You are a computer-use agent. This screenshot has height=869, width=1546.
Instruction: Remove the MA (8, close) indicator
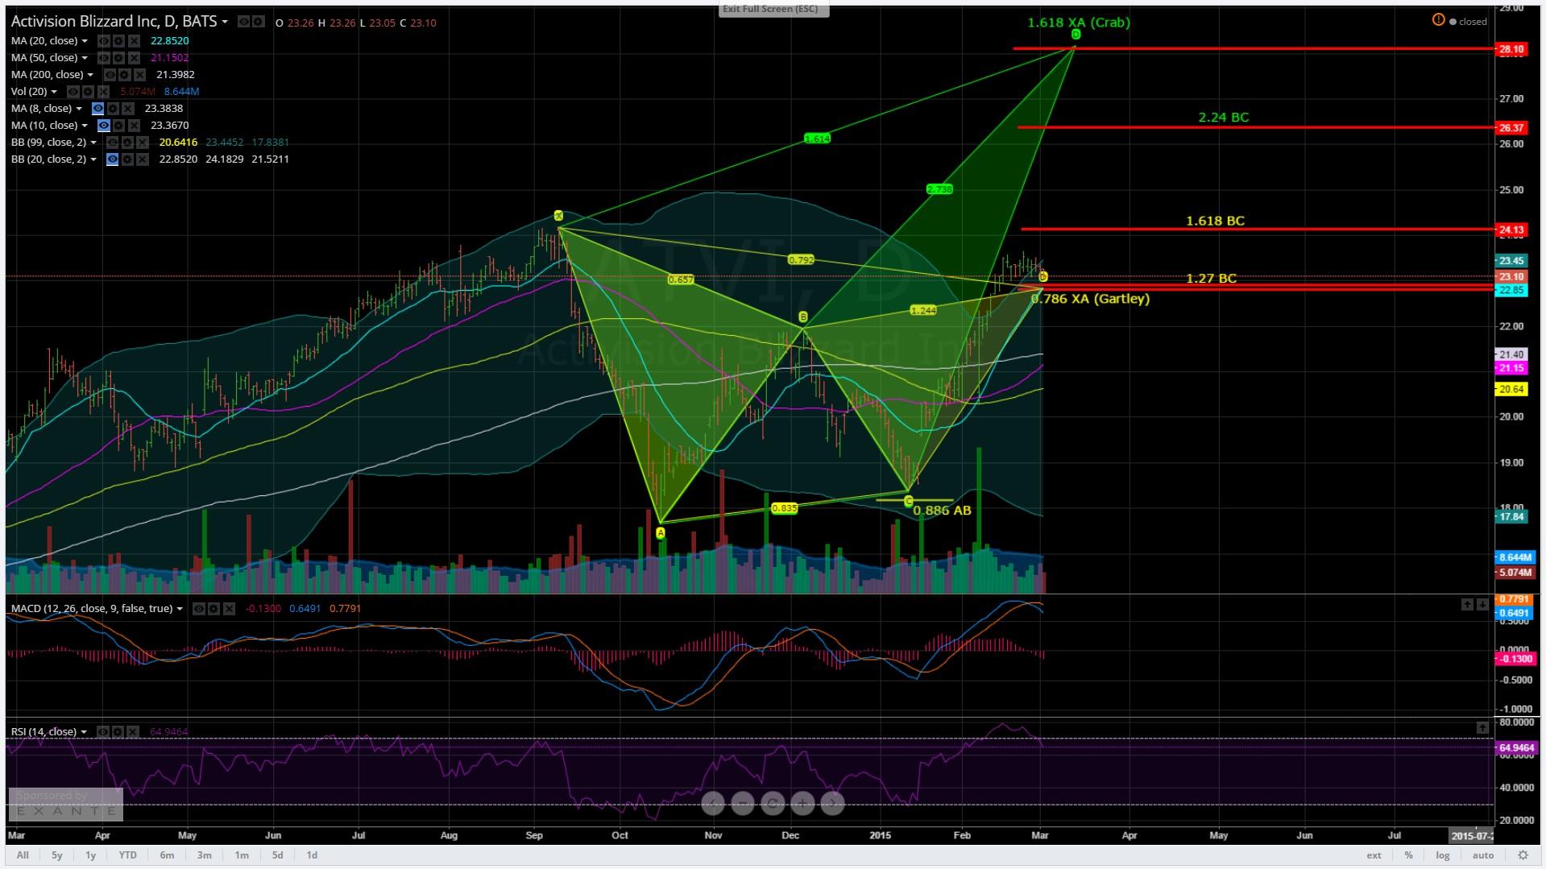coord(128,109)
